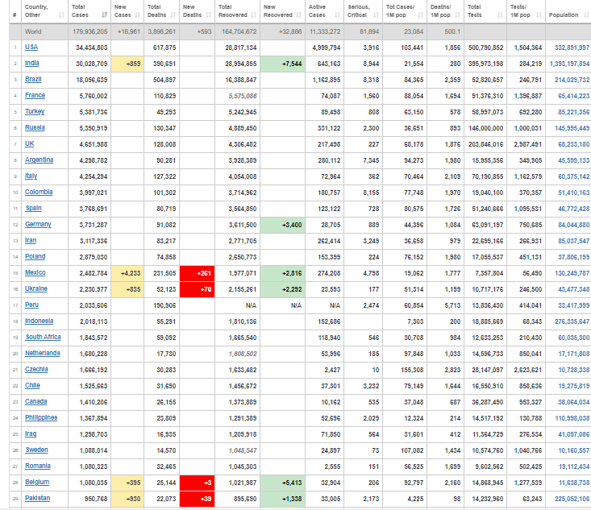Open the Iran country link

click(31, 240)
